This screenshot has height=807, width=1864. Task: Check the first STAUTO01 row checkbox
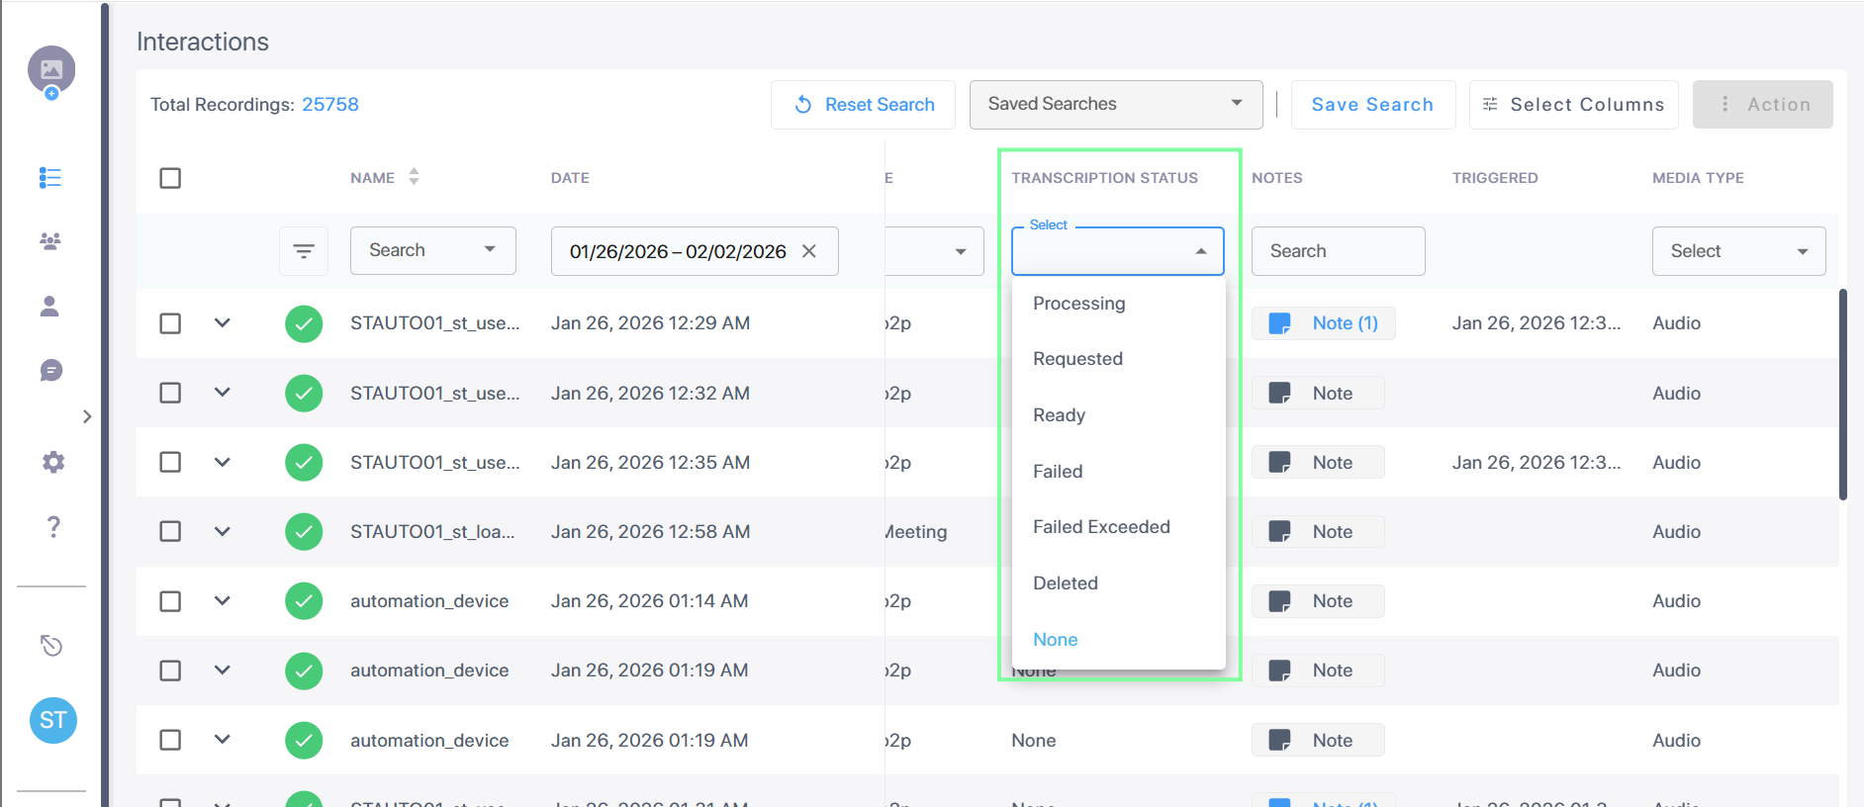click(170, 323)
